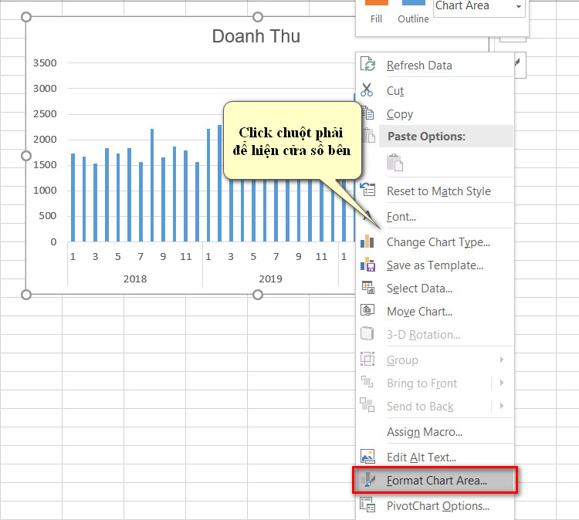Expand the Bring to Front submenu arrow

tap(502, 383)
